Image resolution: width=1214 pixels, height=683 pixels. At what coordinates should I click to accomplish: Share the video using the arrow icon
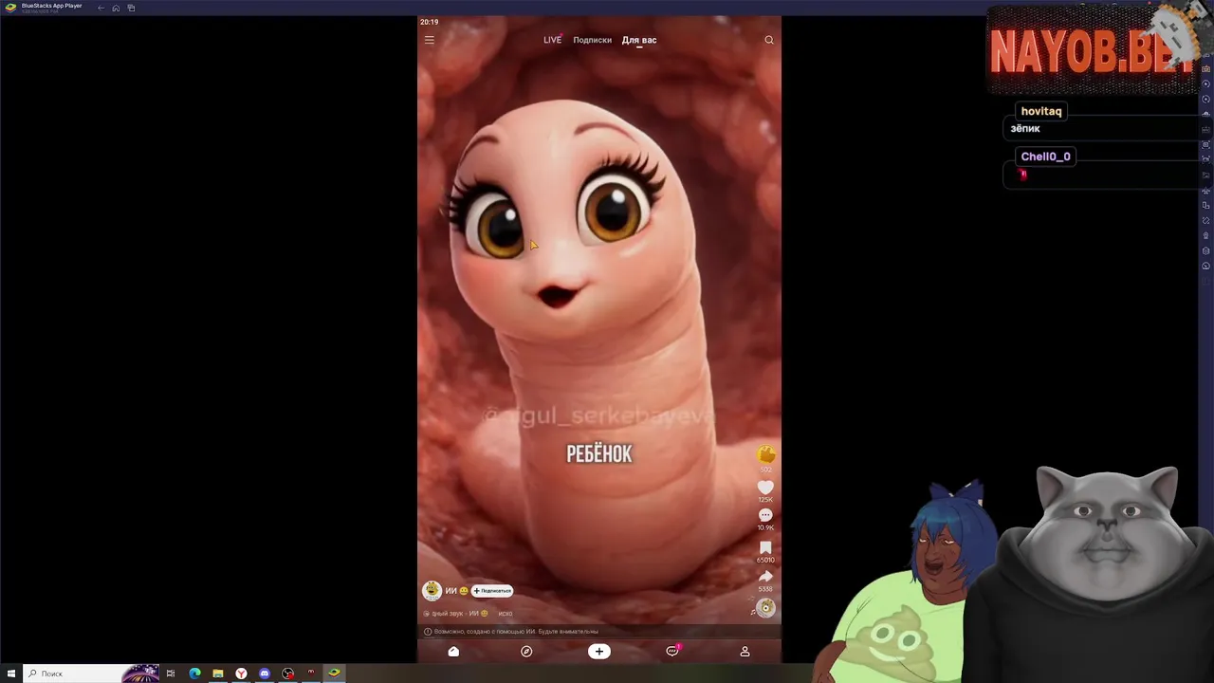point(765,576)
